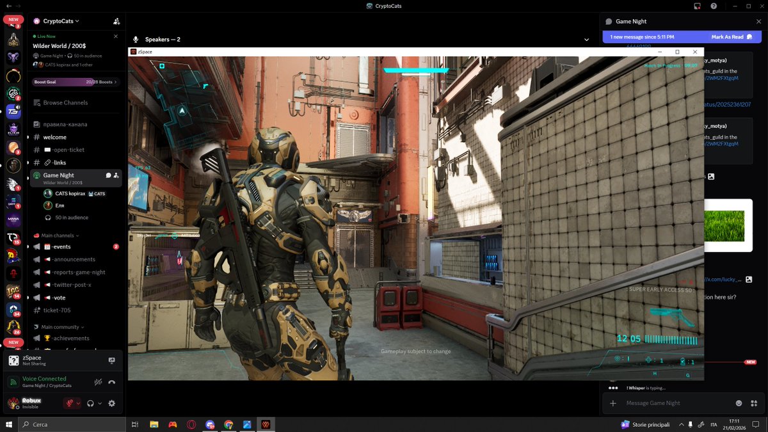Open the TS blue server icon
Screen dimensions: 768x432
[13, 111]
